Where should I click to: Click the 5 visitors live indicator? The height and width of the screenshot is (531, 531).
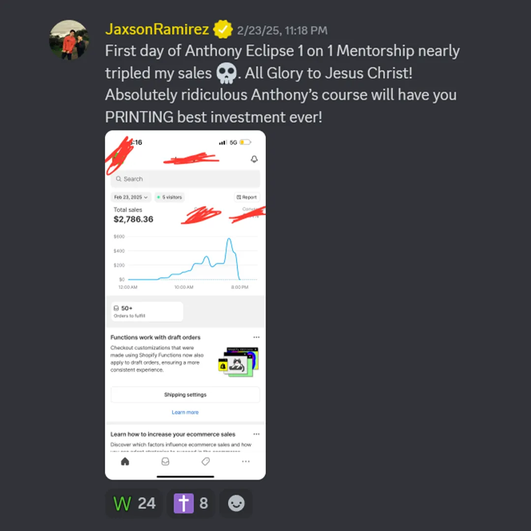(169, 197)
